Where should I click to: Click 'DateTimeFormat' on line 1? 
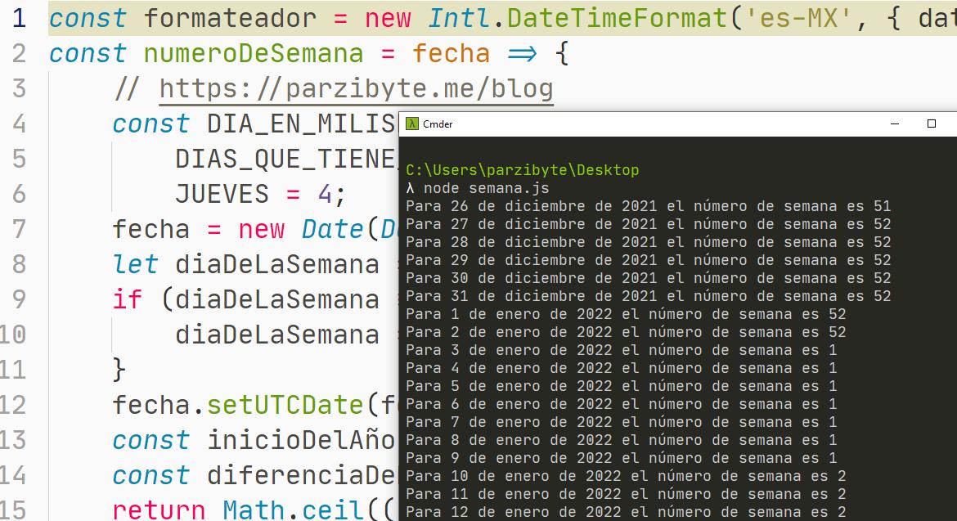pos(617,18)
